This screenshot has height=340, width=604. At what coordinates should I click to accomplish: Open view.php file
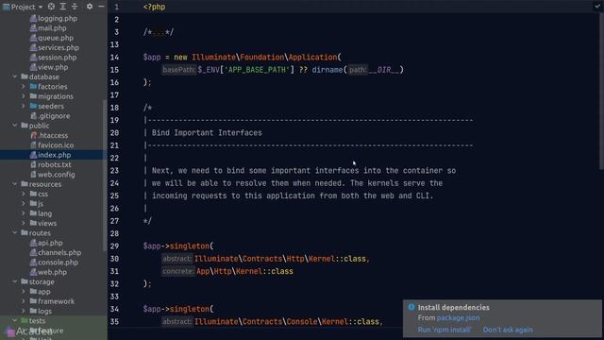[x=53, y=67]
